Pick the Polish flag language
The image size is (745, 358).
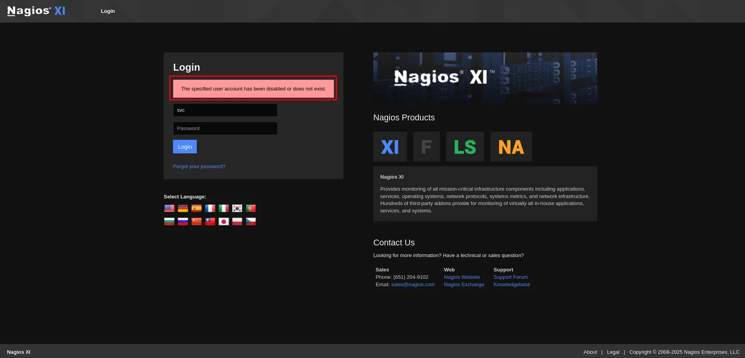(237, 221)
